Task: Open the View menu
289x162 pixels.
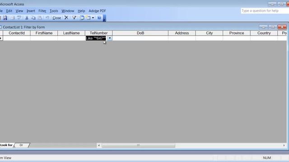Action: click(x=19, y=11)
